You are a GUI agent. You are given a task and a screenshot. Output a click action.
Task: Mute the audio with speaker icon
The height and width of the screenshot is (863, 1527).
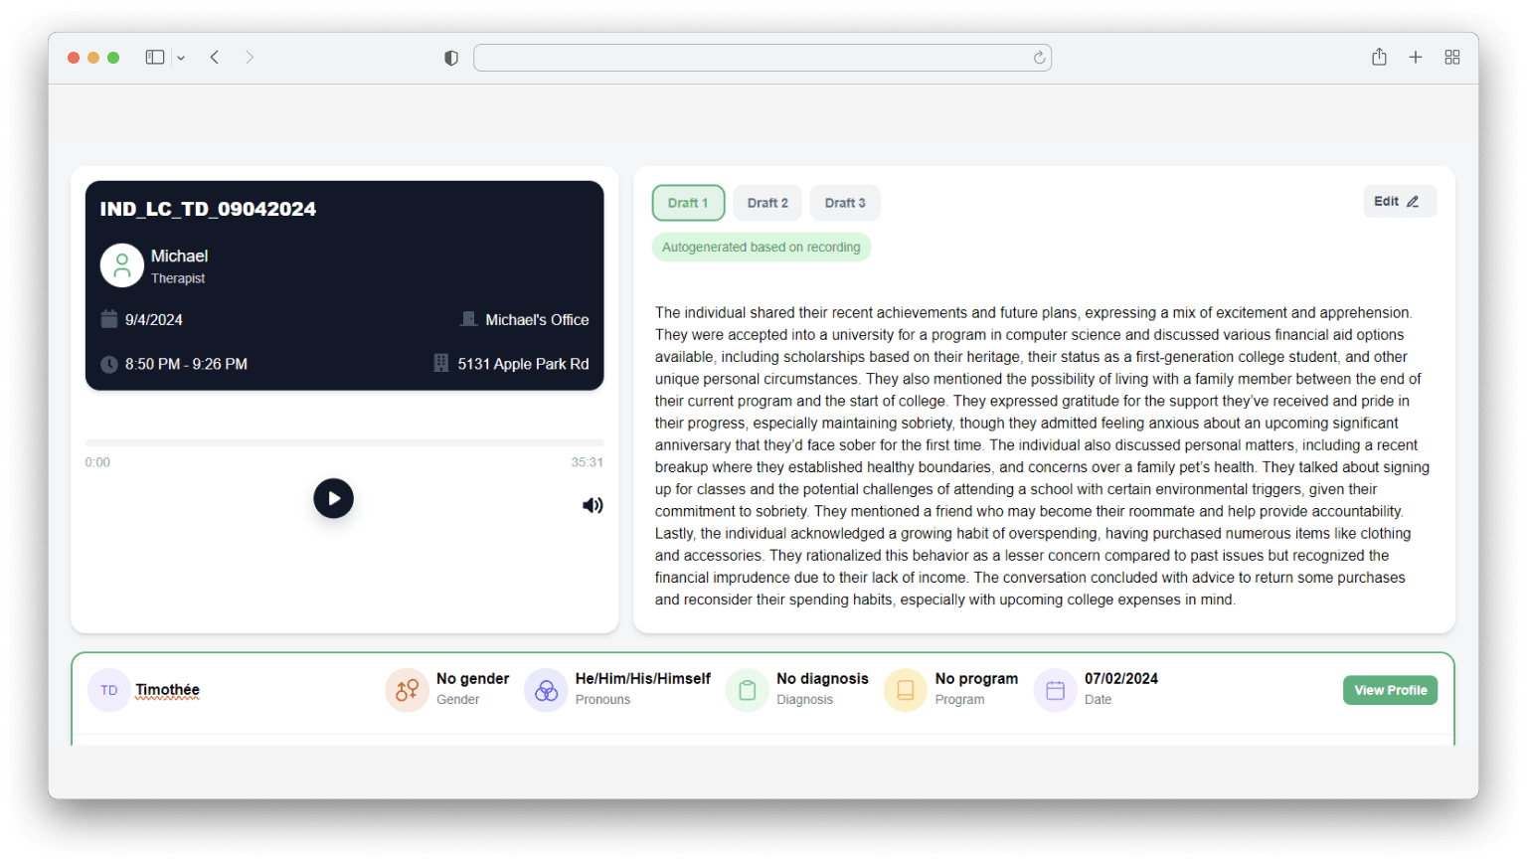pos(593,505)
